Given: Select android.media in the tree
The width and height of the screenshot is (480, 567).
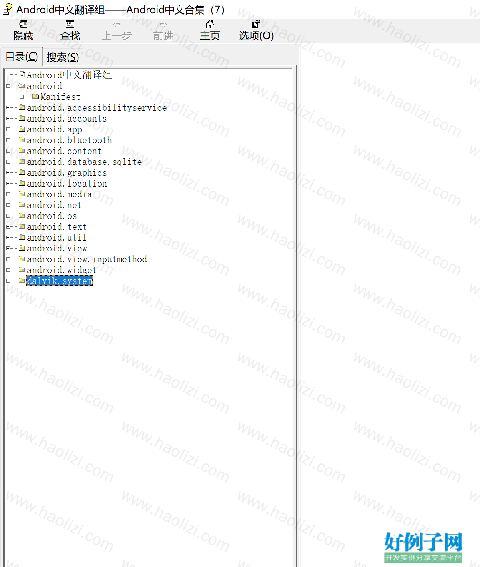Looking at the screenshot, I should tap(60, 194).
